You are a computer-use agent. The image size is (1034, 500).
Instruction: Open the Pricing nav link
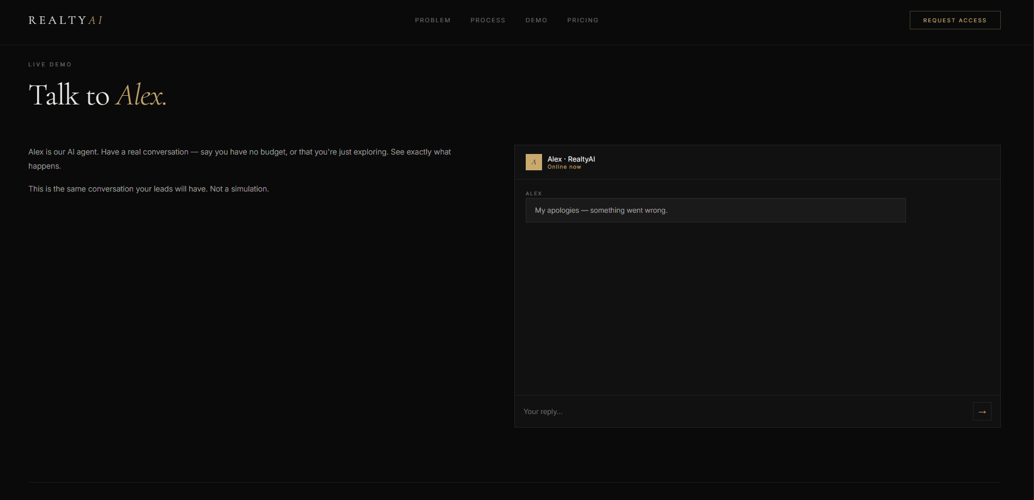582,20
